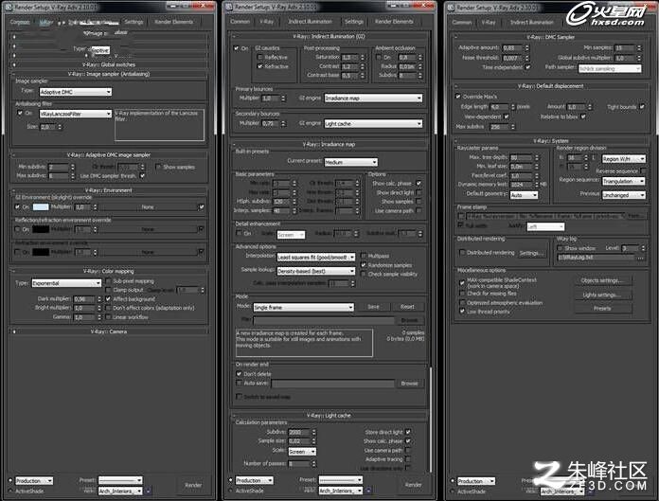Click the view lock icon in middle window
Viewport: 659px width, 501px height.
click(x=368, y=490)
